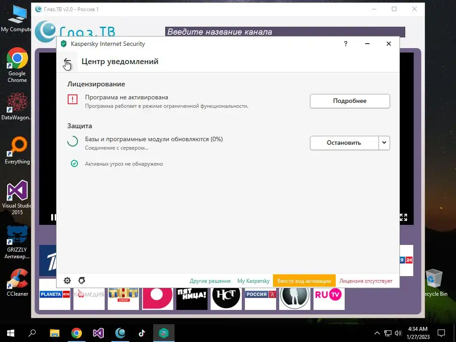Screen dimensions: 456x342
Task: Open GRIZZLY Антивирус desktop shortcut
Action: coord(18,242)
